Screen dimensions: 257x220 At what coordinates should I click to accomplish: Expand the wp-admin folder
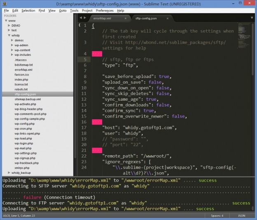[12, 45]
